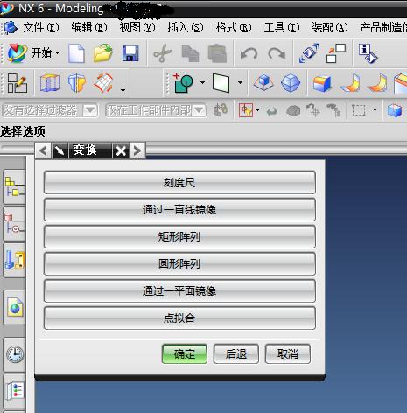Click the New file icon
This screenshot has width=407, height=413.
click(76, 53)
